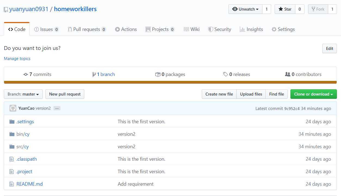Open latest commit hash 9c952c4
341x196 pixels.
[292, 109]
